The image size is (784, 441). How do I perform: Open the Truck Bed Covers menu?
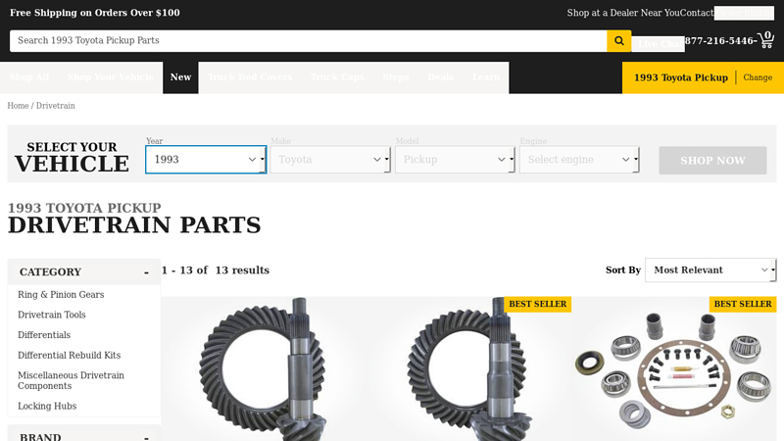pyautogui.click(x=250, y=77)
